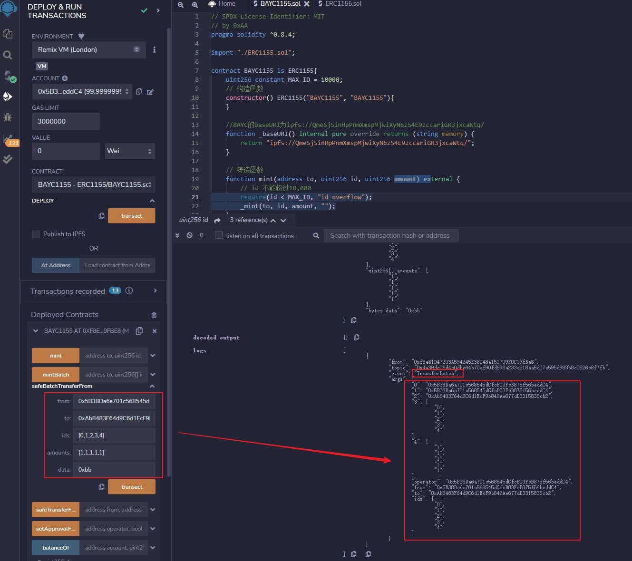Zoom in the code editor
Viewport: 632px width, 561px height.
coord(195,4)
